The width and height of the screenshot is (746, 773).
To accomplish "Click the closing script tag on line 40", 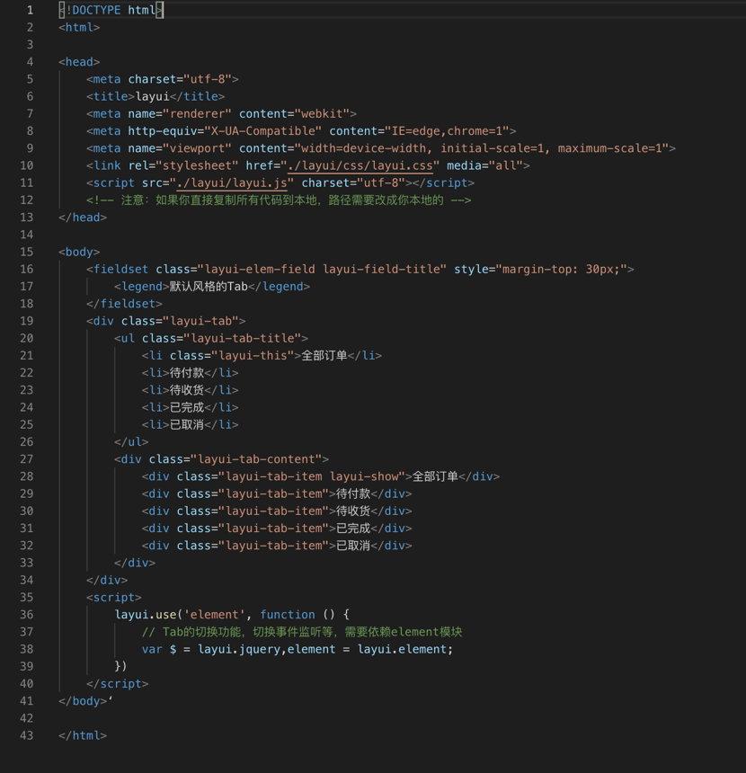I will pyautogui.click(x=118, y=683).
